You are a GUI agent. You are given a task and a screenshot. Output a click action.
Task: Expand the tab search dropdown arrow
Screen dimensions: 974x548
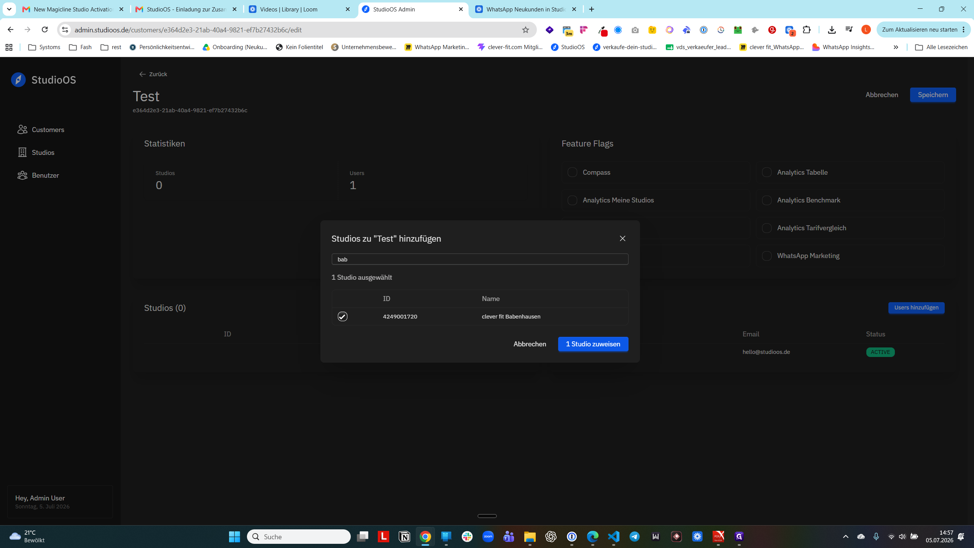(x=9, y=9)
